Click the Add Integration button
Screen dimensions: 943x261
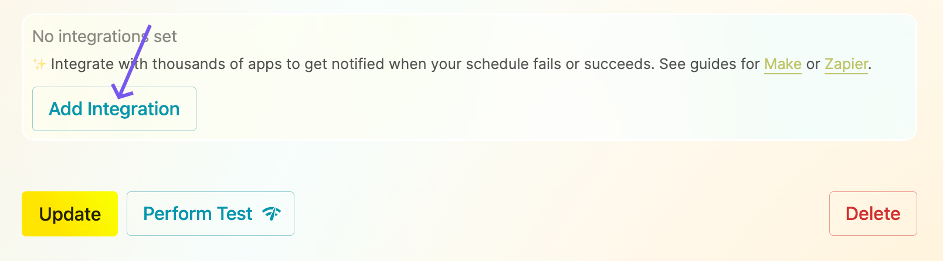click(x=114, y=109)
